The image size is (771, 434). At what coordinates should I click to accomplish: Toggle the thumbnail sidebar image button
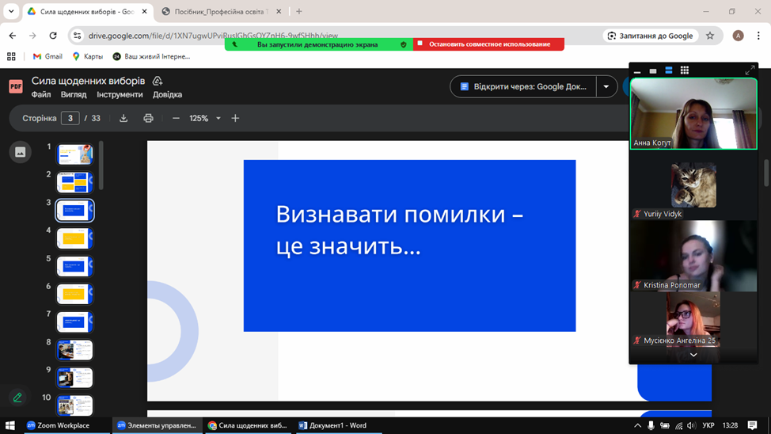coord(21,152)
